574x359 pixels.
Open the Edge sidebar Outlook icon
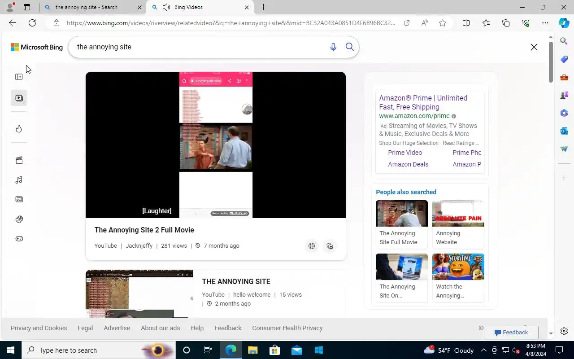tap(564, 131)
